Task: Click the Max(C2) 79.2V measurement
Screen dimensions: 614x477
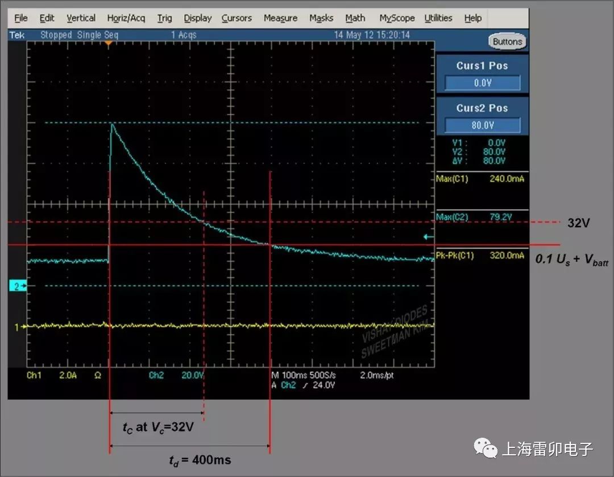Action: [474, 217]
